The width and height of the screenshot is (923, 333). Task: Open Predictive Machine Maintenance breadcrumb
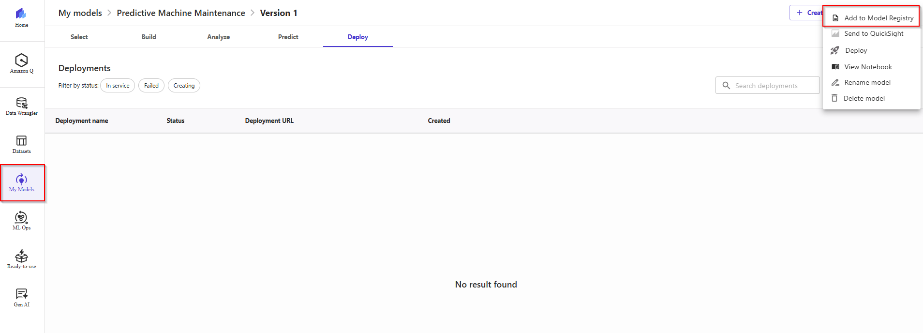pos(181,13)
